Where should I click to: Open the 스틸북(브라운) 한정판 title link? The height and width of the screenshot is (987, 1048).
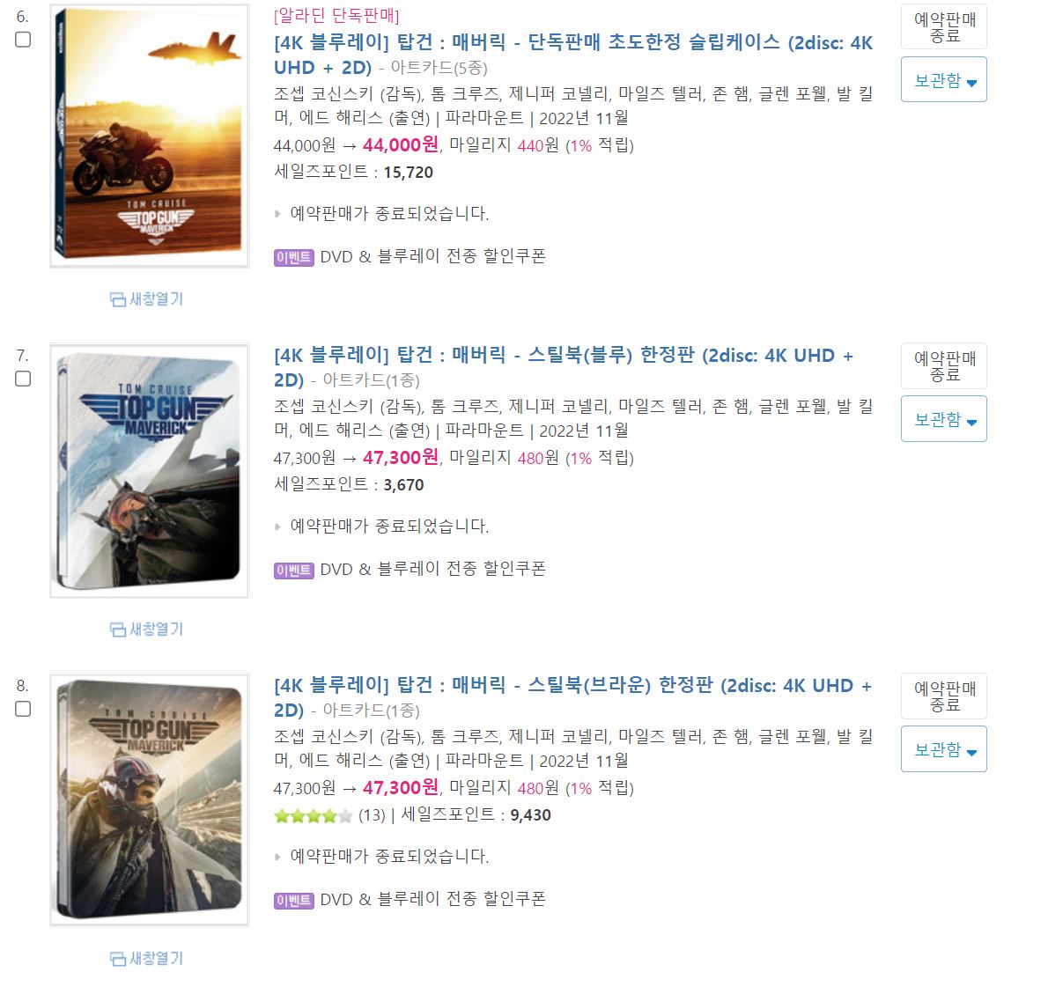pos(572,697)
